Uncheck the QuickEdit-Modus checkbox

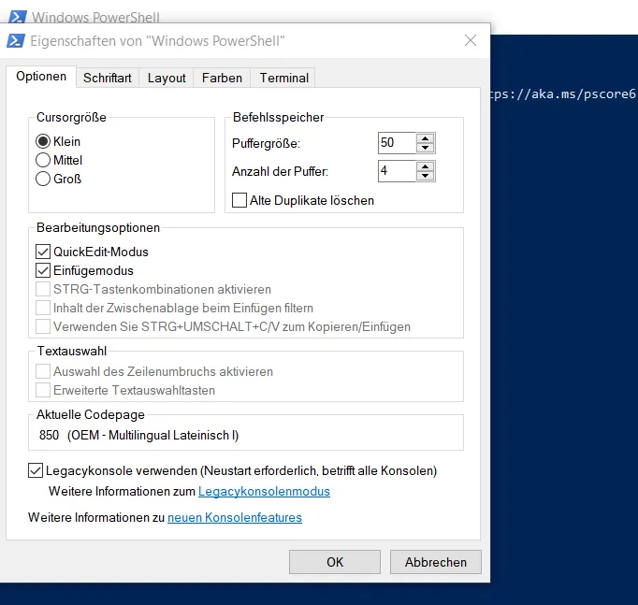pyautogui.click(x=43, y=252)
